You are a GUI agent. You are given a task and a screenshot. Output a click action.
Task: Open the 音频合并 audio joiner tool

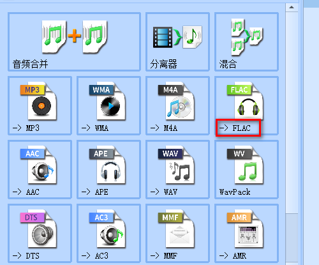tap(74, 42)
